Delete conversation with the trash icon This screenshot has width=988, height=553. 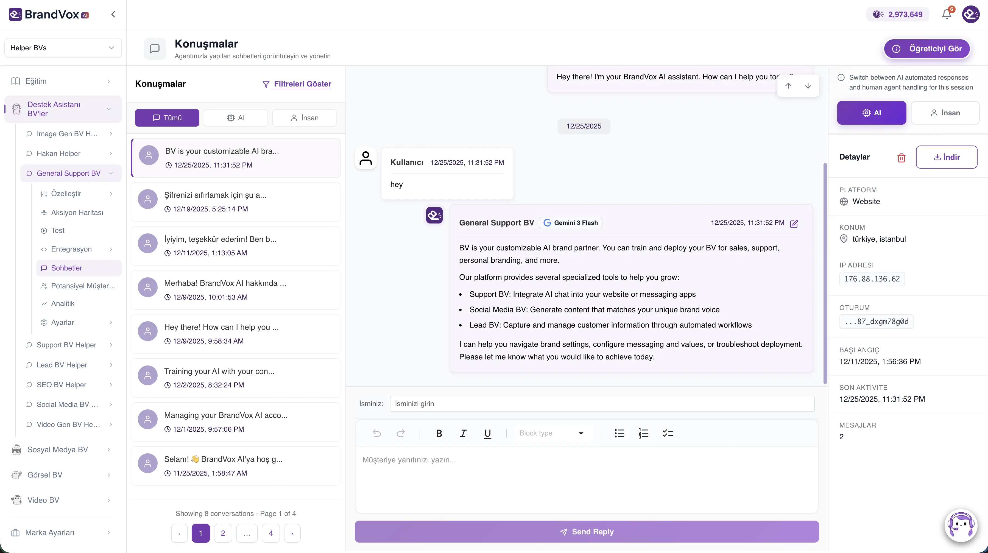click(901, 157)
